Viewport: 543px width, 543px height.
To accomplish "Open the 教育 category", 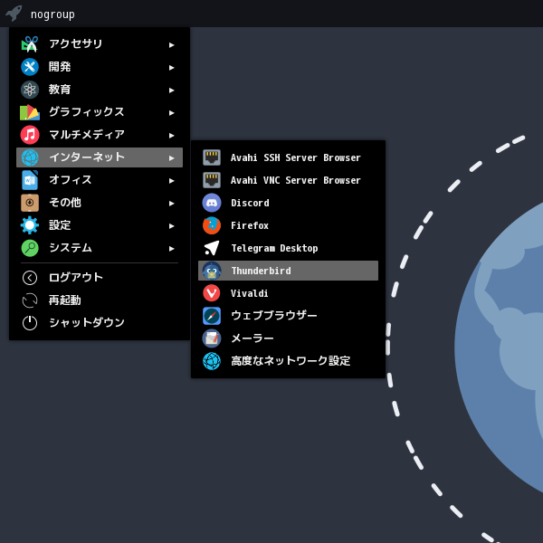I will tap(100, 90).
